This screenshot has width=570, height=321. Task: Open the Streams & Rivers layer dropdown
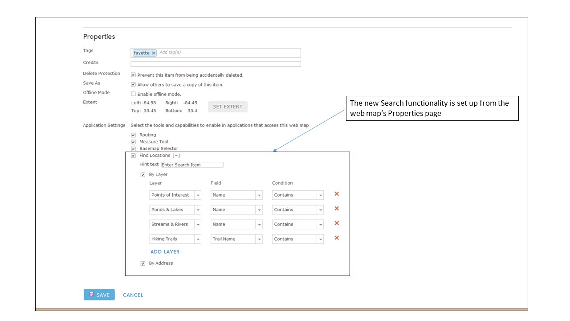(x=198, y=225)
